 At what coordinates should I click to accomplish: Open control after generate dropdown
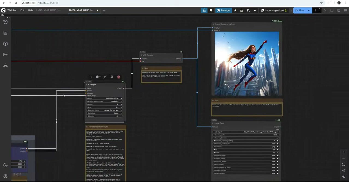point(105,101)
